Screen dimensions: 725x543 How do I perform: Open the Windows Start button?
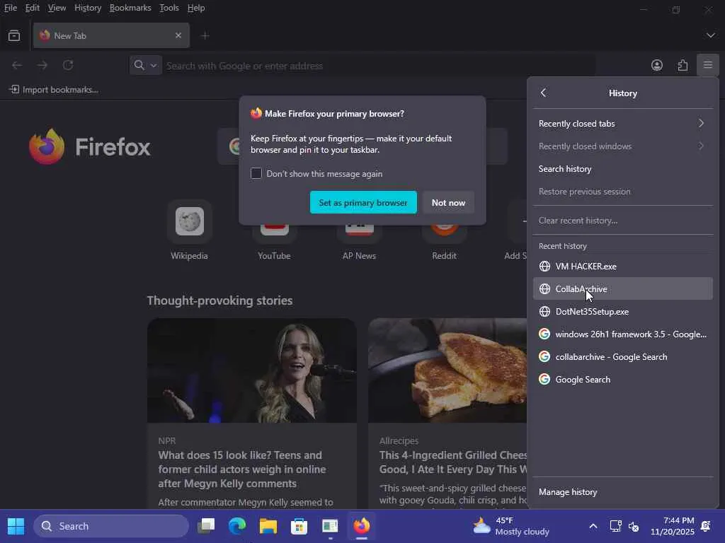tap(16, 526)
